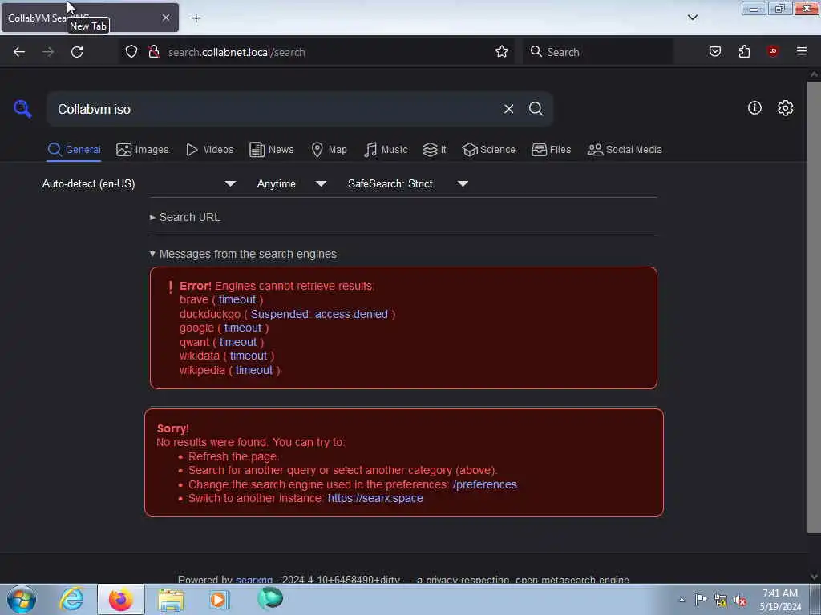Viewport: 821px width, 615px height.
Task: Click the qwant timeout link
Action: (237, 342)
